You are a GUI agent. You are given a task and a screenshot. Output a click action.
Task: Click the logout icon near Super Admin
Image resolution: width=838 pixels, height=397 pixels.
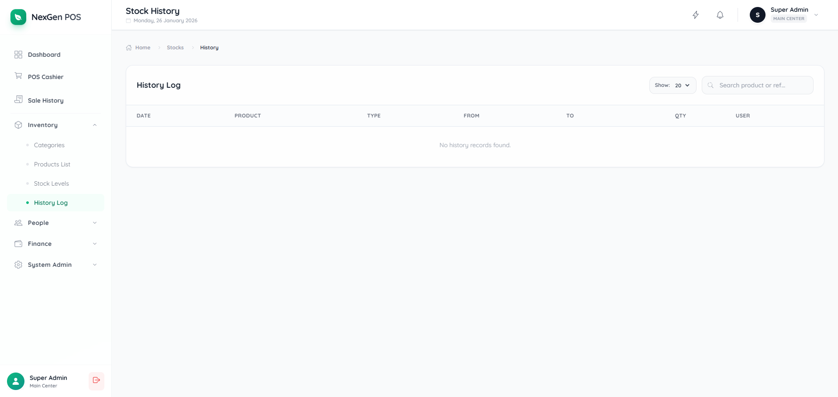[96, 380]
